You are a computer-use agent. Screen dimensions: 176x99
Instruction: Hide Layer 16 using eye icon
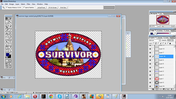pyautogui.click(x=150, y=56)
